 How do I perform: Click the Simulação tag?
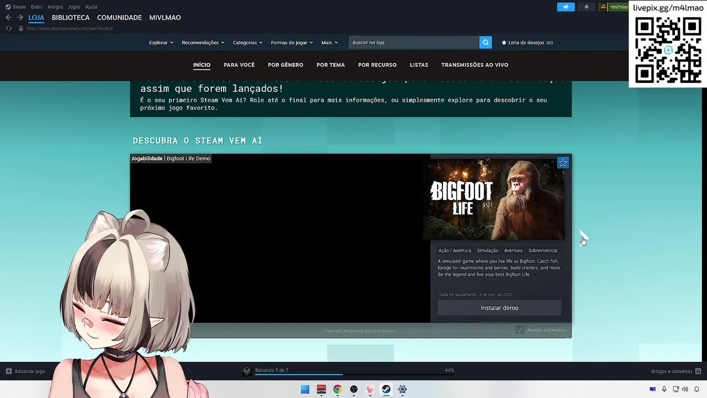click(x=487, y=250)
